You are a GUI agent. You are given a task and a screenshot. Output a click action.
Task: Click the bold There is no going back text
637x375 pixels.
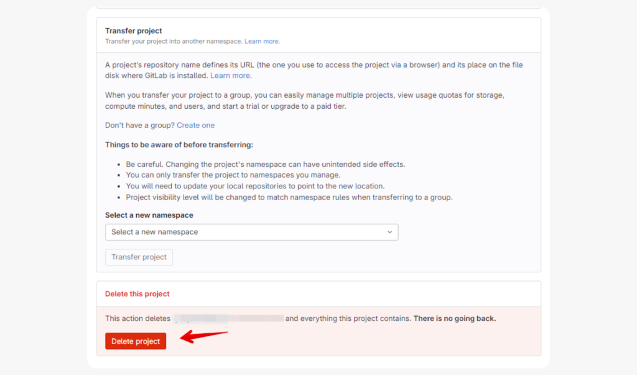coord(455,318)
